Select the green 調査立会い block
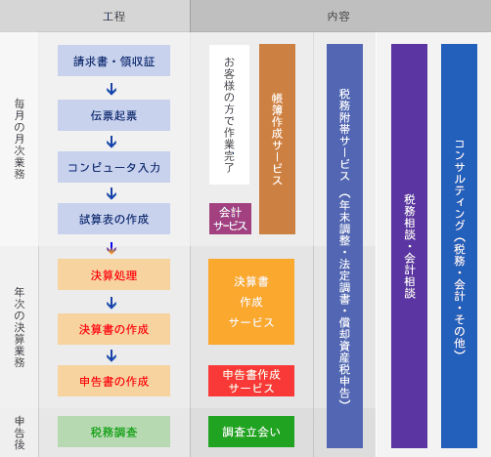491x457 pixels. click(251, 432)
